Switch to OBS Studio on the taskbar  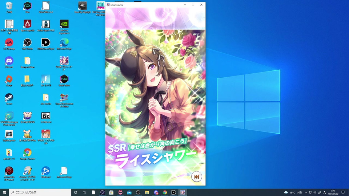(138, 192)
